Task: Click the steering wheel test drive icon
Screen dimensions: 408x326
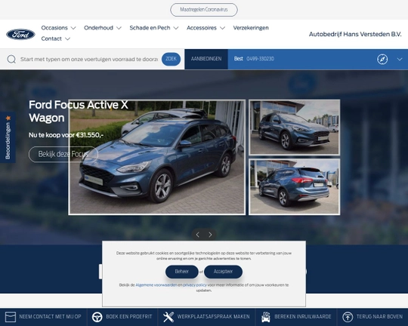Action: (x=97, y=317)
